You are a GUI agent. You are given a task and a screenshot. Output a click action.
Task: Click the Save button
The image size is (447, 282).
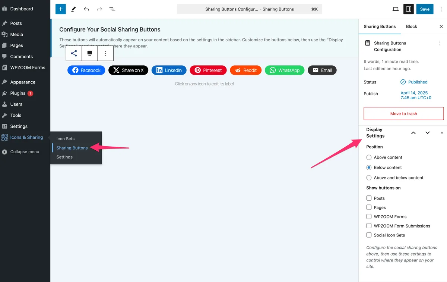pyautogui.click(x=425, y=9)
